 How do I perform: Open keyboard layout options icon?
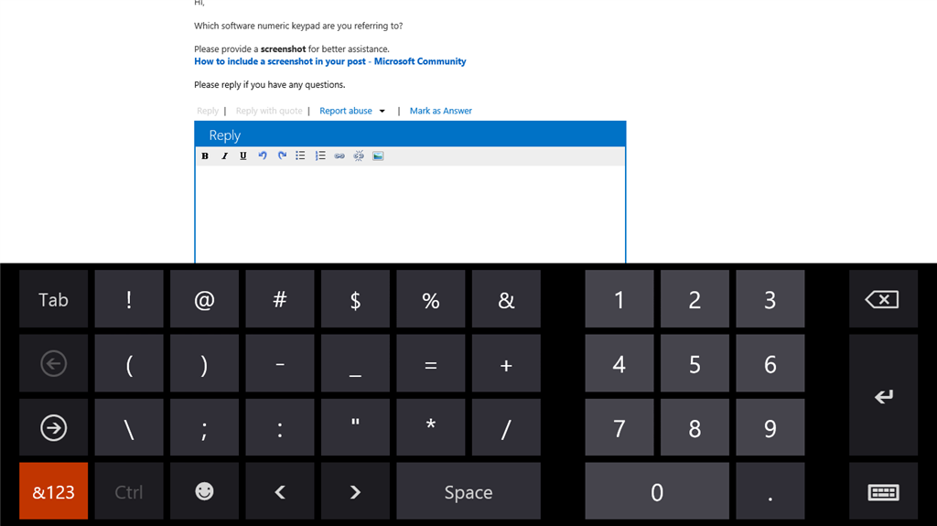pyautogui.click(x=883, y=491)
